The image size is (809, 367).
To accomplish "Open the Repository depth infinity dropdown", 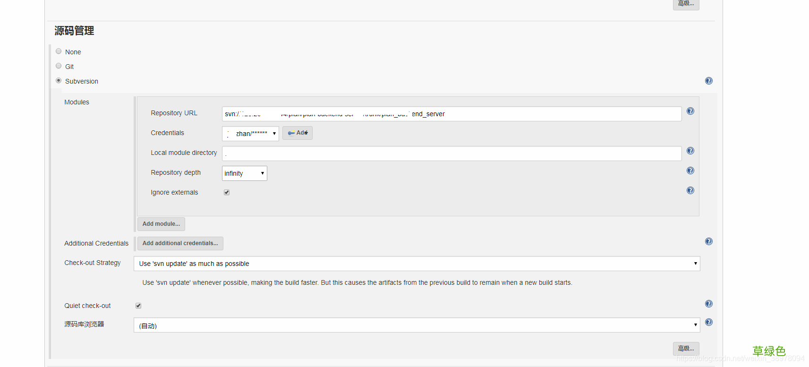I will pos(245,173).
